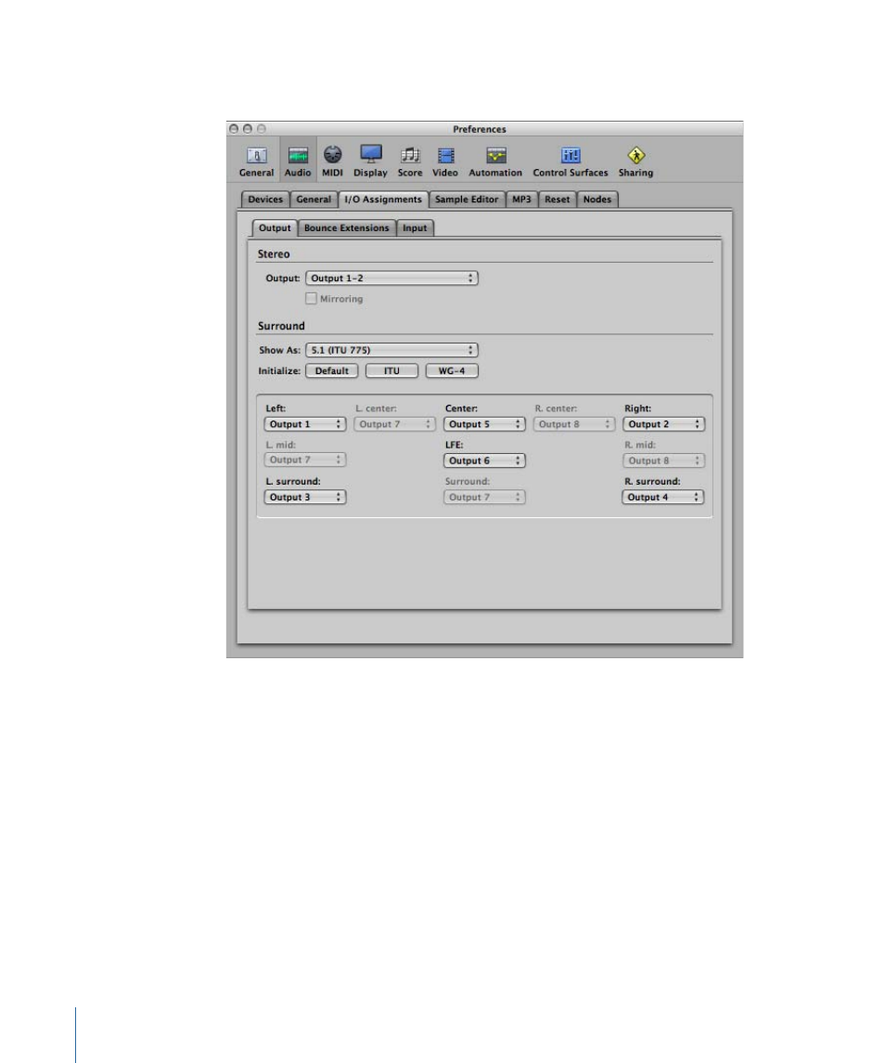Image resolution: width=885 pixels, height=1063 pixels.
Task: Open the R. center Output 8 dropdown
Action: 574,423
